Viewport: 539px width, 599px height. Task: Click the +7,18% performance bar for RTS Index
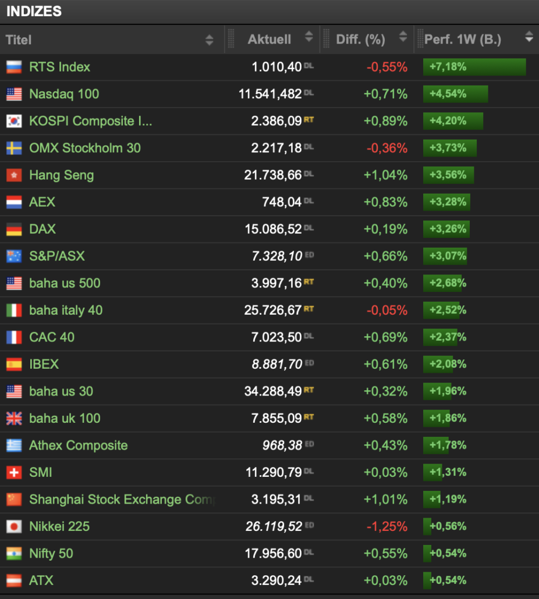point(474,67)
